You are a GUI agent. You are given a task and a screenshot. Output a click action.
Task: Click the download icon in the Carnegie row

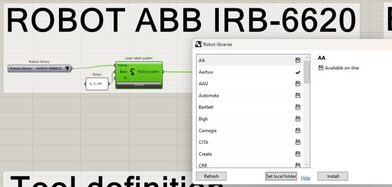(298, 130)
